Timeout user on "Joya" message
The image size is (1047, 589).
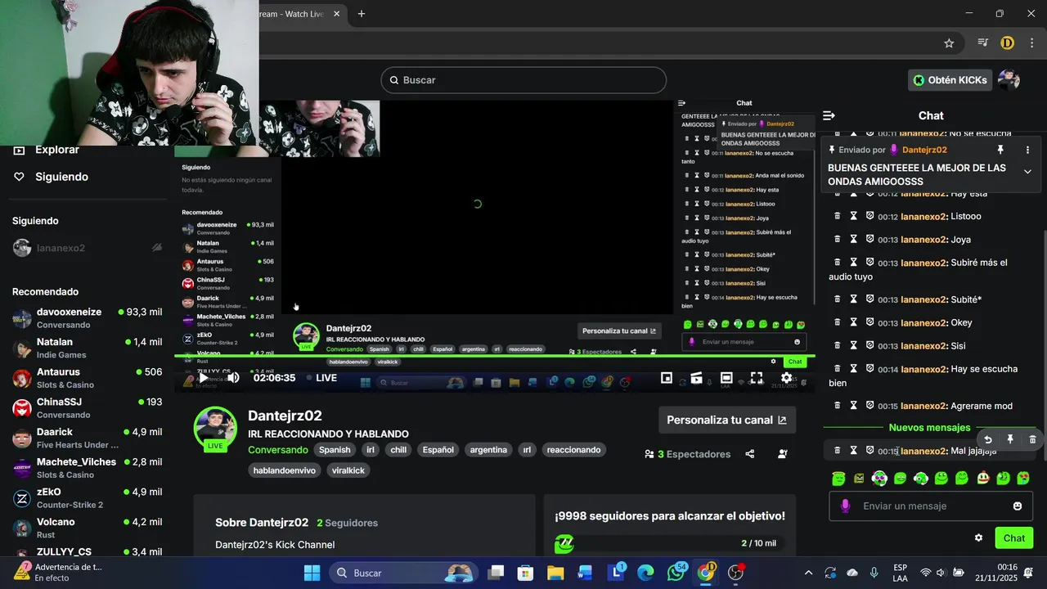click(853, 240)
